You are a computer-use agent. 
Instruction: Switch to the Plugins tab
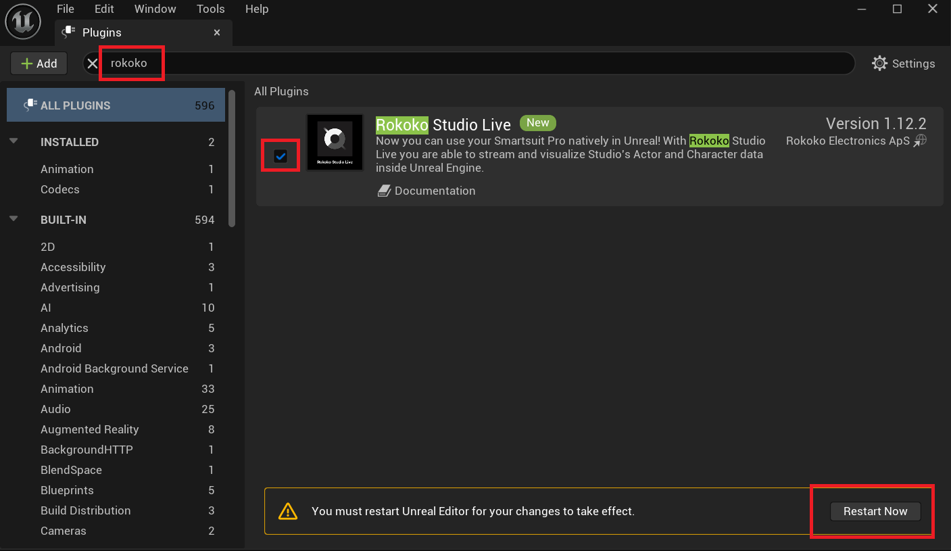143,32
